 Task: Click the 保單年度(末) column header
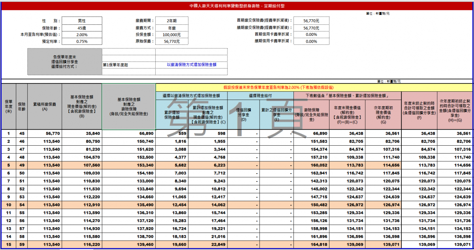click(x=8, y=106)
